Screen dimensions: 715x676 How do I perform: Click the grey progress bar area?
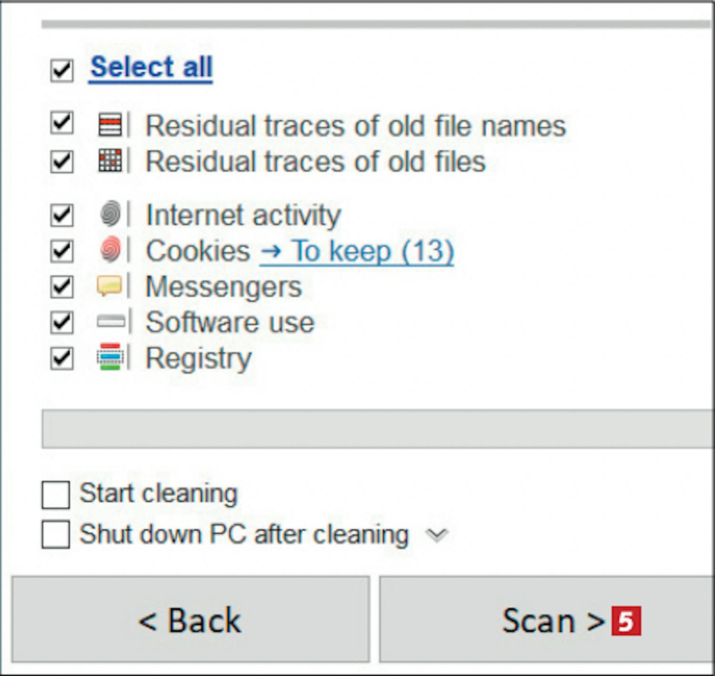tap(378, 428)
